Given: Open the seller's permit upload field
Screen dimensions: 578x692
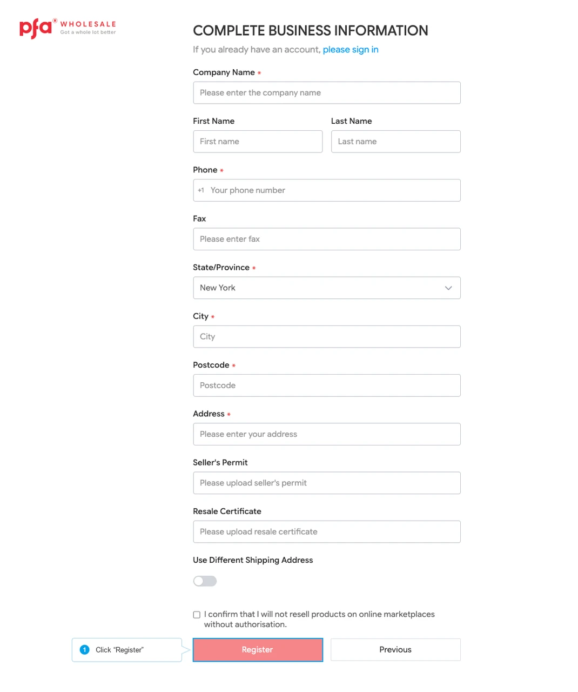Looking at the screenshot, I should (x=327, y=483).
